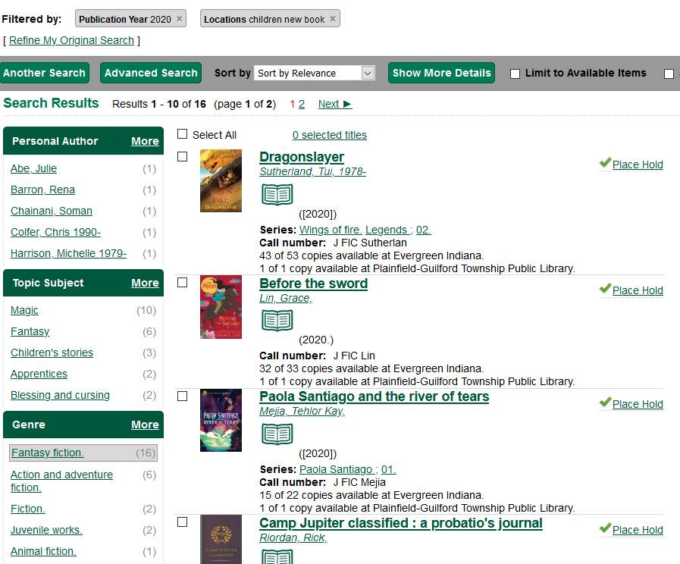The width and height of the screenshot is (680, 564).
Task: Click the green checkmark beside Dragonslayer Place Hold
Action: 605,162
